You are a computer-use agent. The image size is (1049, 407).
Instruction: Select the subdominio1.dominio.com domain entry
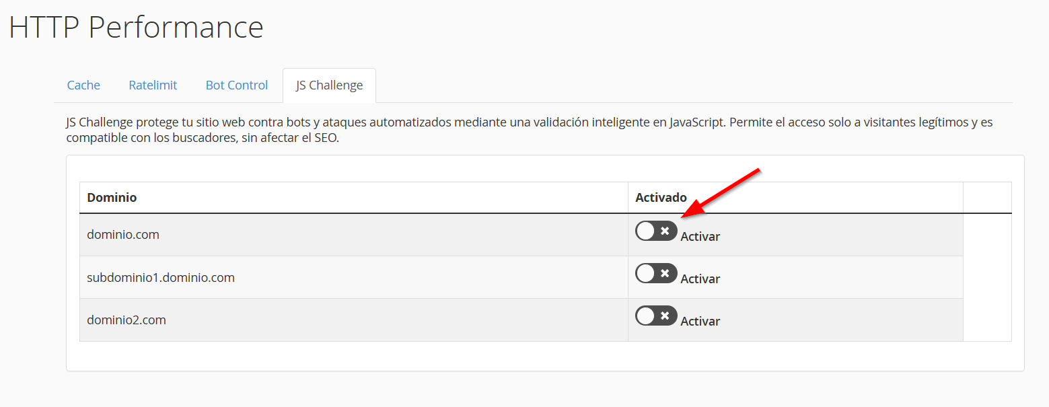(161, 277)
